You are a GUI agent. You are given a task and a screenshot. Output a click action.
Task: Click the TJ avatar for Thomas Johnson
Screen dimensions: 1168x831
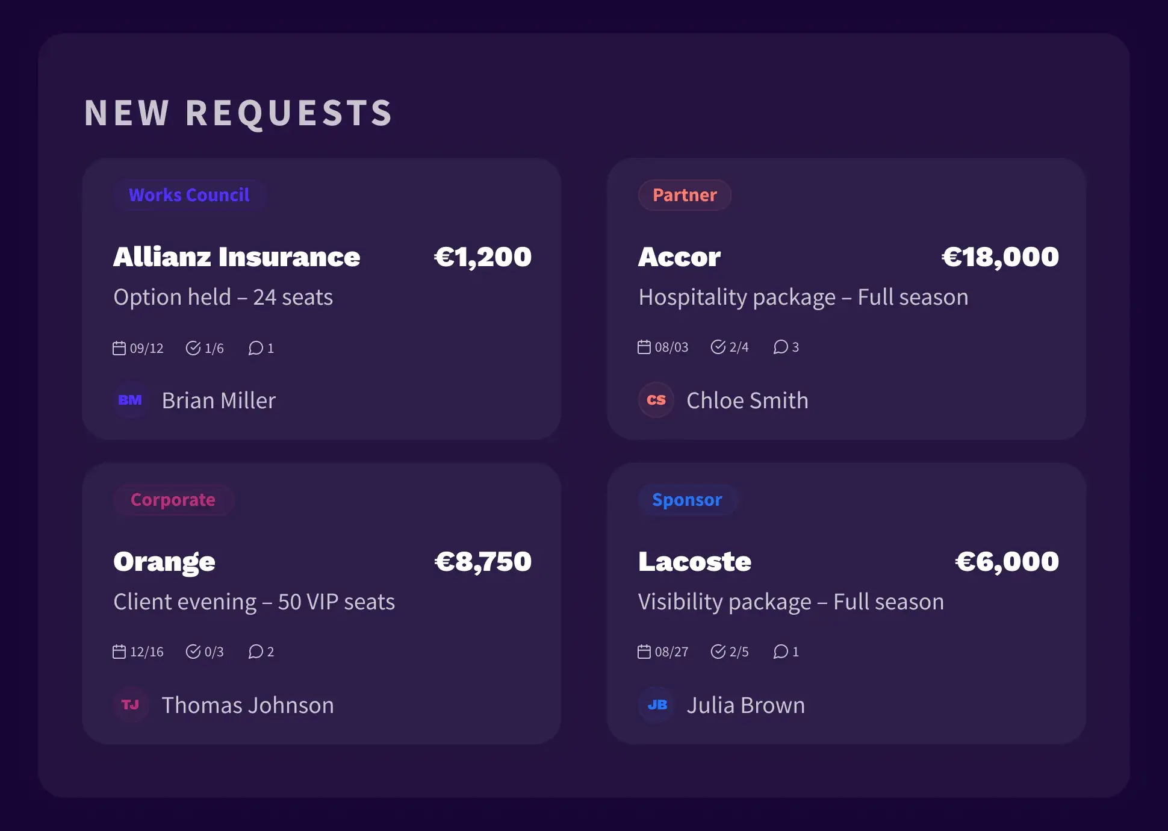131,705
